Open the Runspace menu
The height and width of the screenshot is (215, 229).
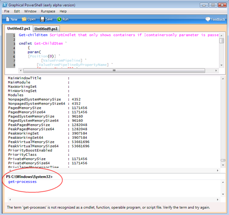[x=48, y=11]
